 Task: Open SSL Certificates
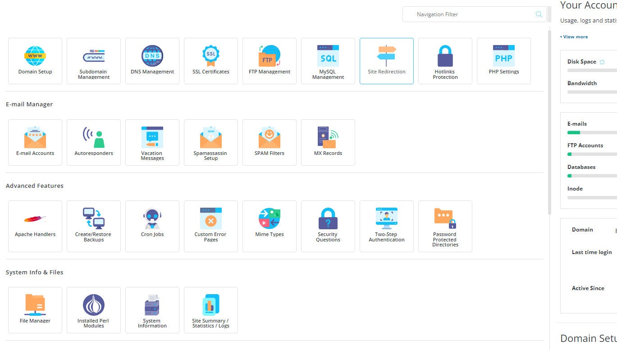click(x=210, y=61)
